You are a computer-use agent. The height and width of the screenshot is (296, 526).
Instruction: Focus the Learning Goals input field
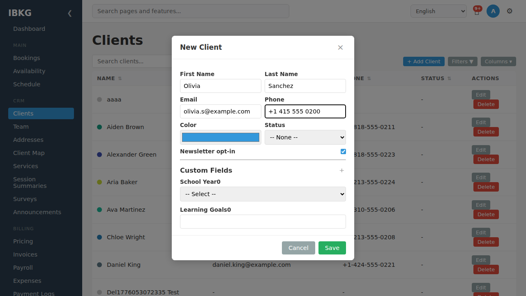pyautogui.click(x=263, y=222)
